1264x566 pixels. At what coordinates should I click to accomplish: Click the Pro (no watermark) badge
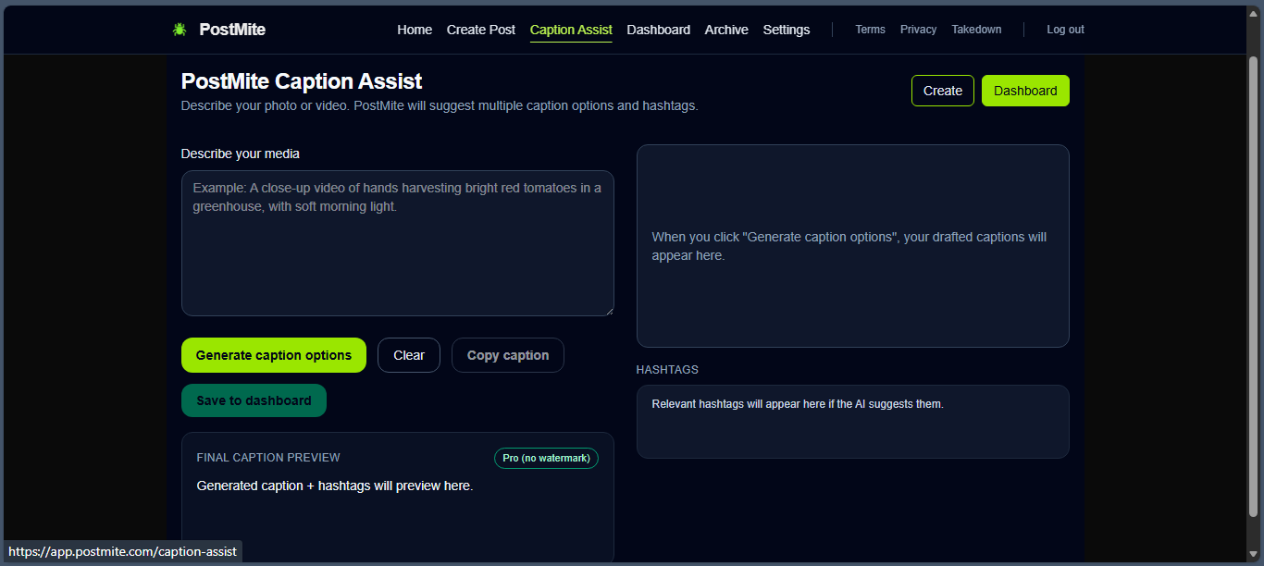point(546,458)
